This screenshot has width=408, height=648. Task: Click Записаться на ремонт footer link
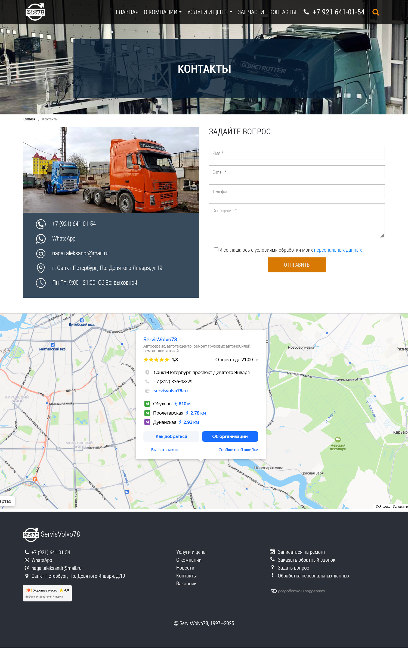(x=301, y=552)
